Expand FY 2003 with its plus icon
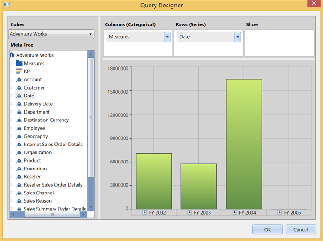 190,212
